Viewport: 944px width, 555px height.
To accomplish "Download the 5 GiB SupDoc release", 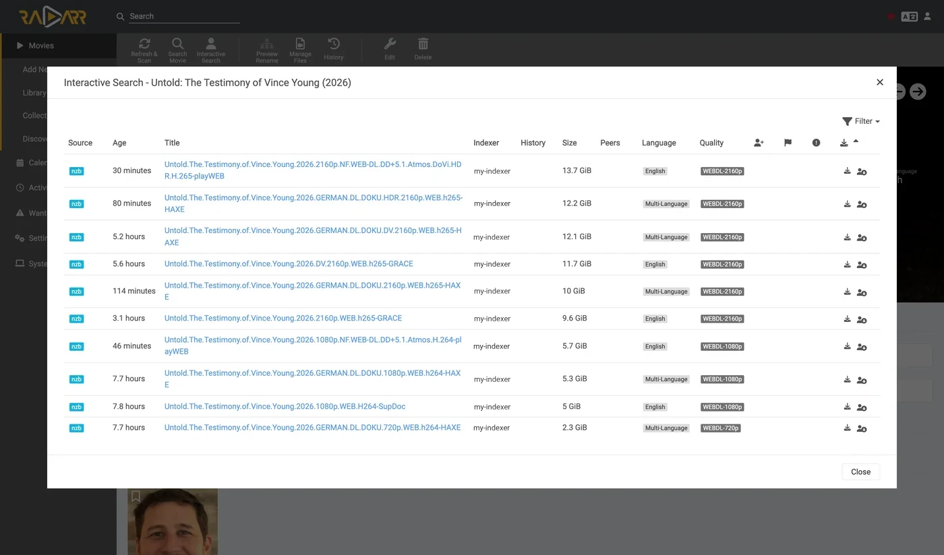I will click(x=847, y=407).
